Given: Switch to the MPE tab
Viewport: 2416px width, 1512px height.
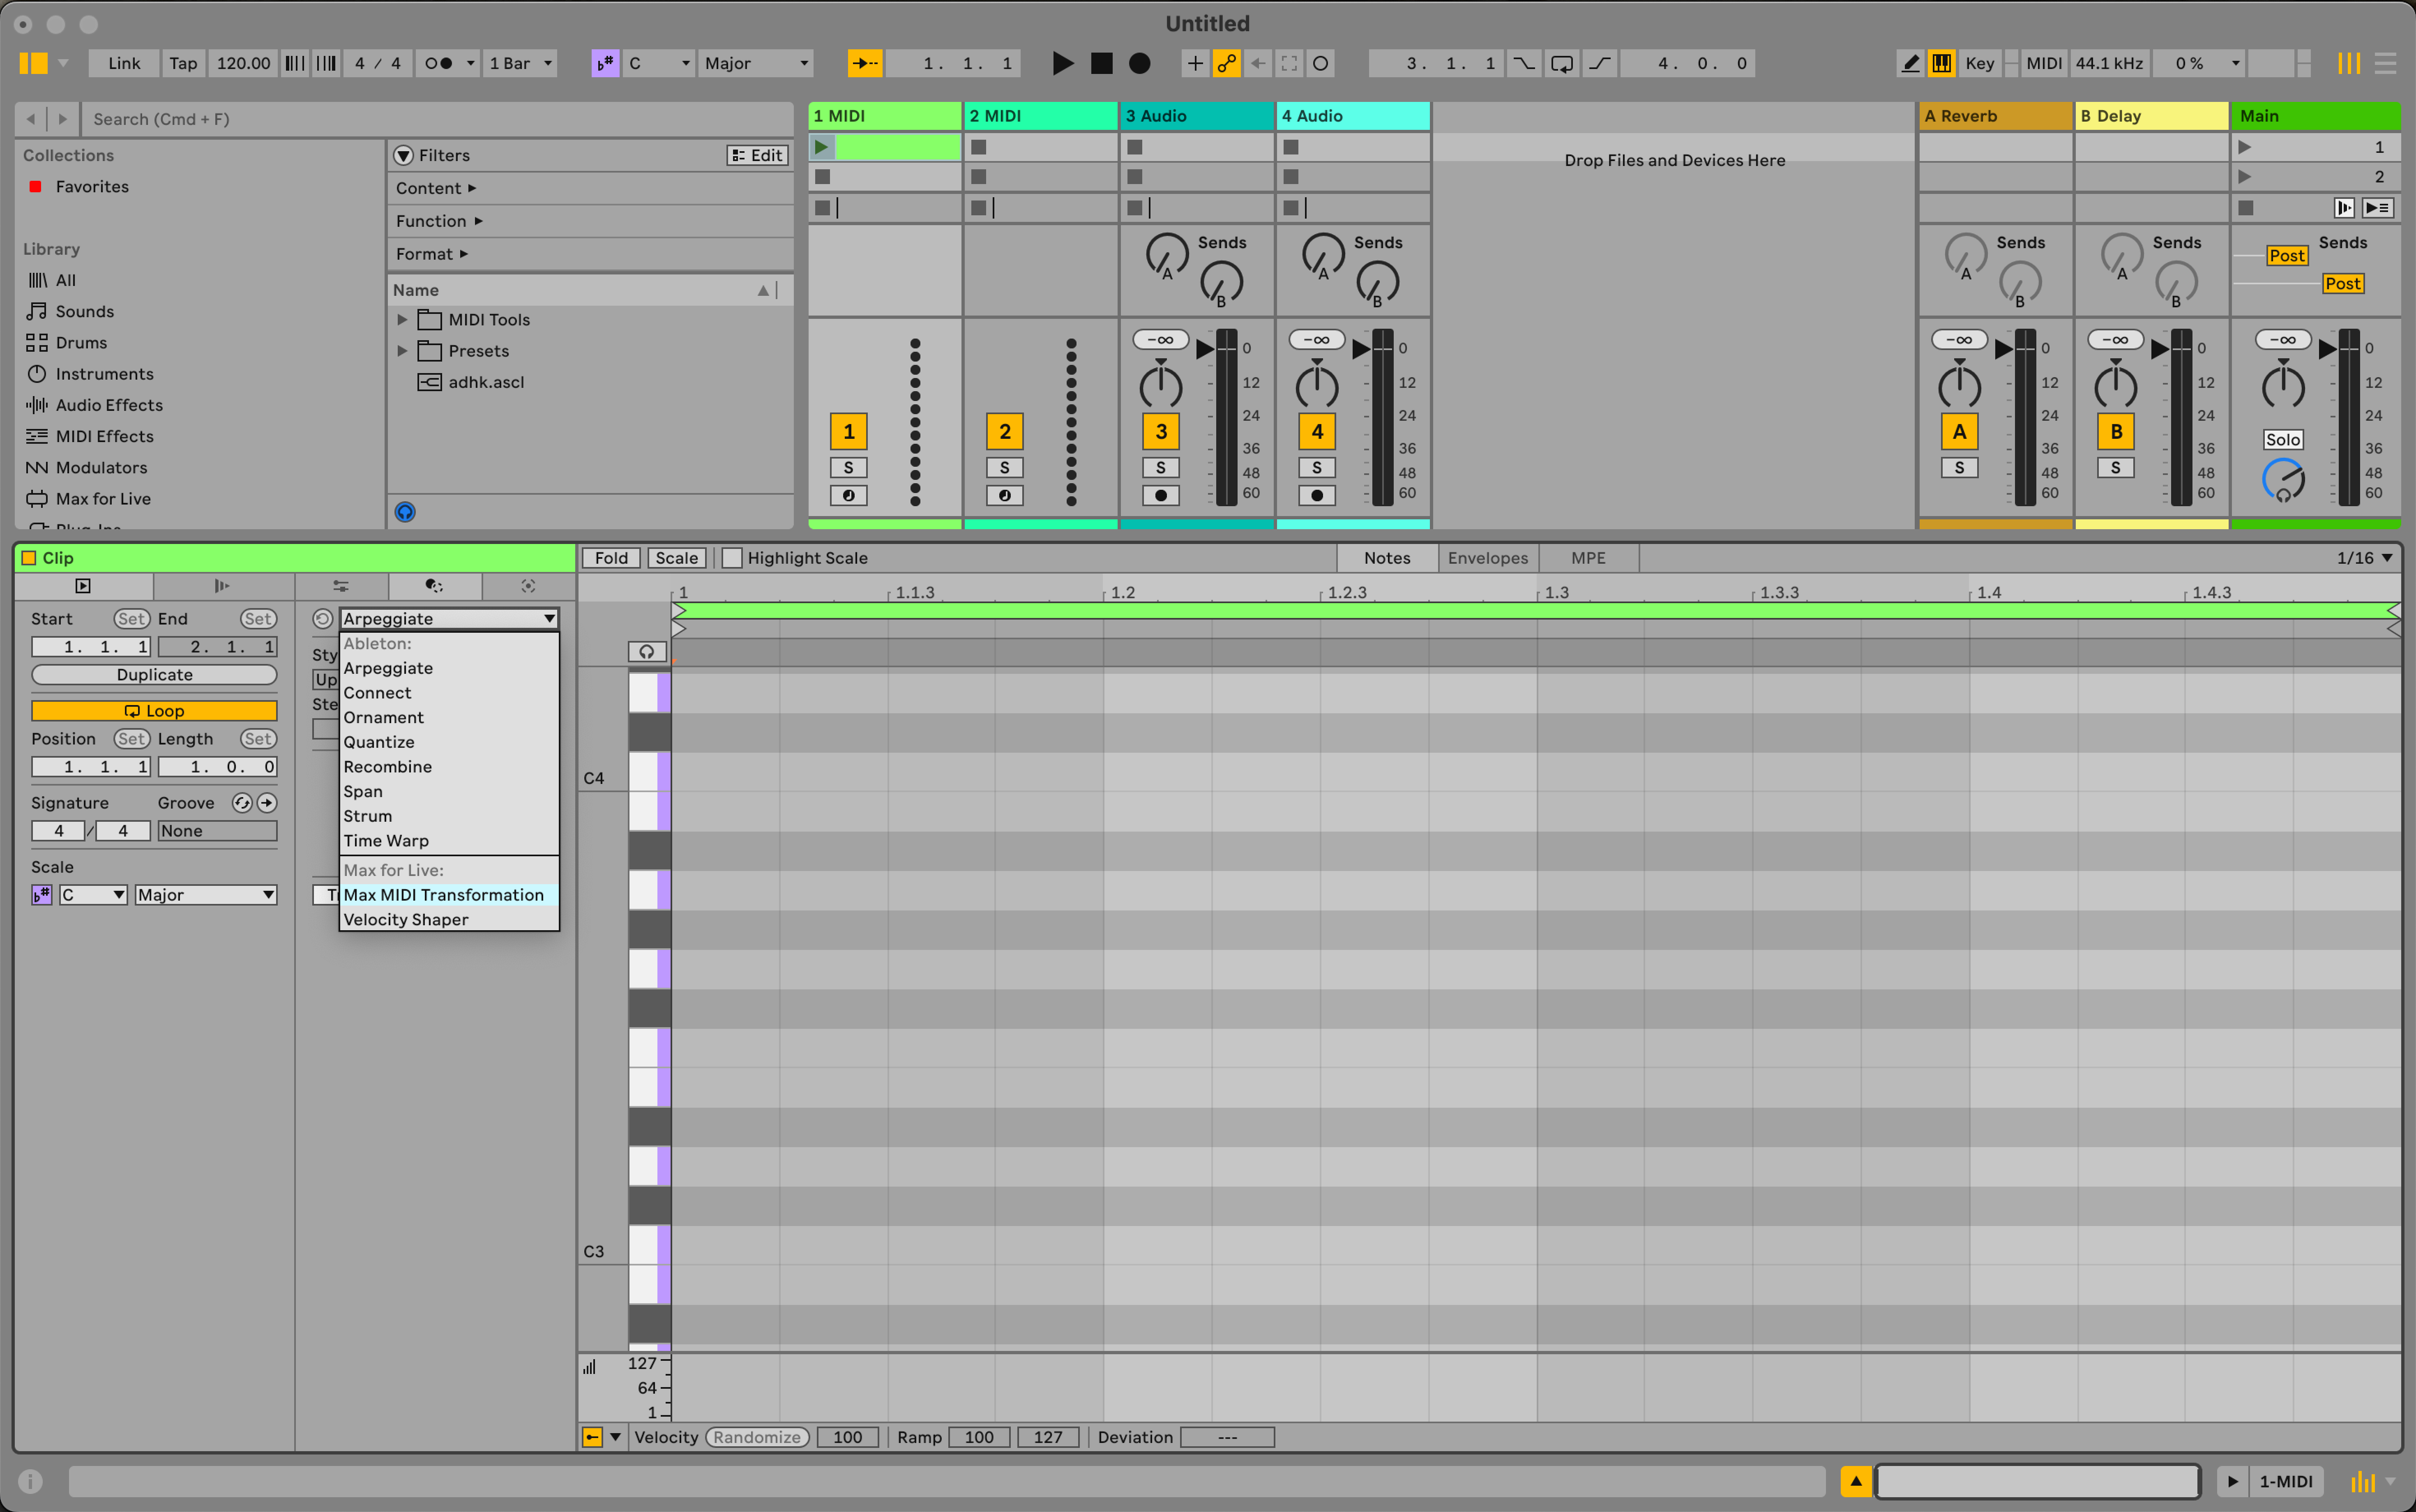Looking at the screenshot, I should click(1588, 558).
